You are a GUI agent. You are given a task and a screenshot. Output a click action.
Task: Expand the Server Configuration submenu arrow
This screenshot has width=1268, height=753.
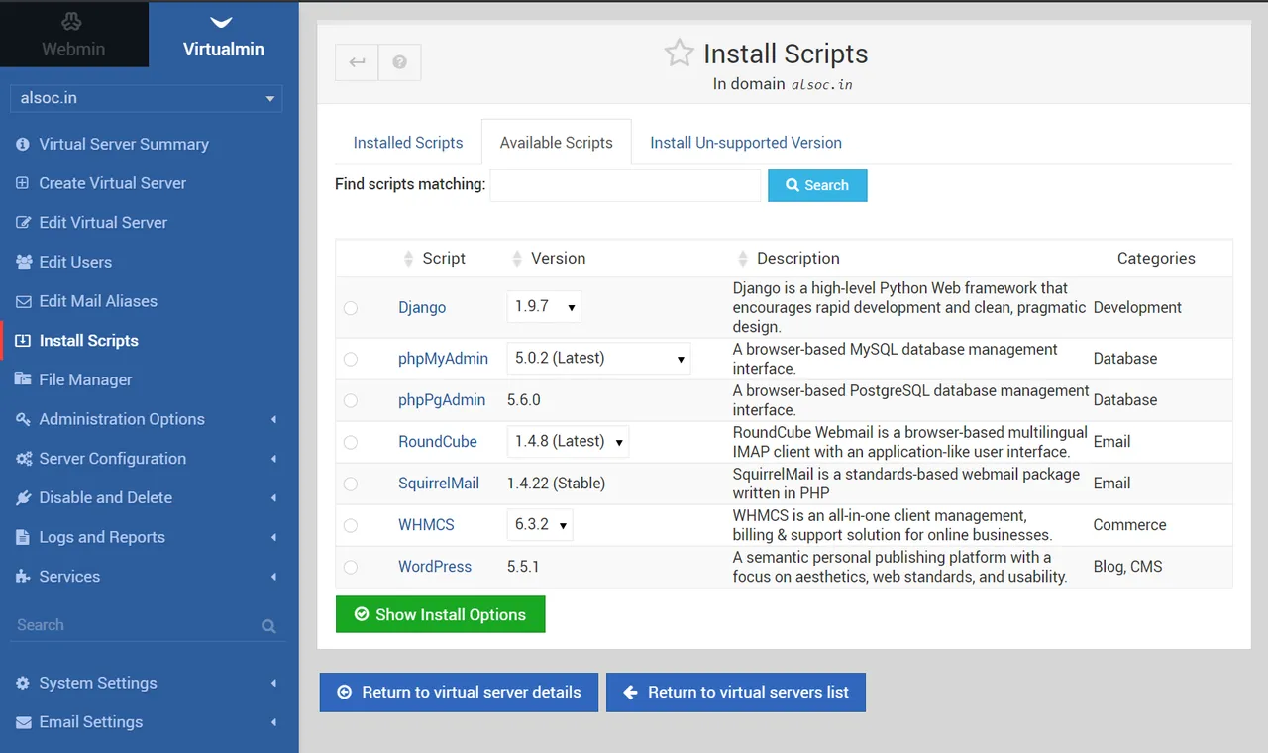[273, 459]
